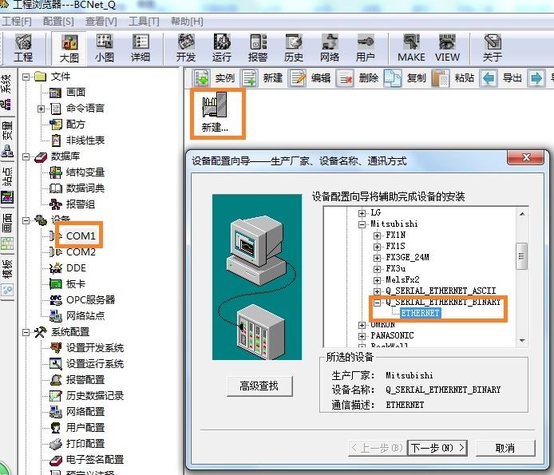Collapse the 文件 tree node

pos(26,77)
